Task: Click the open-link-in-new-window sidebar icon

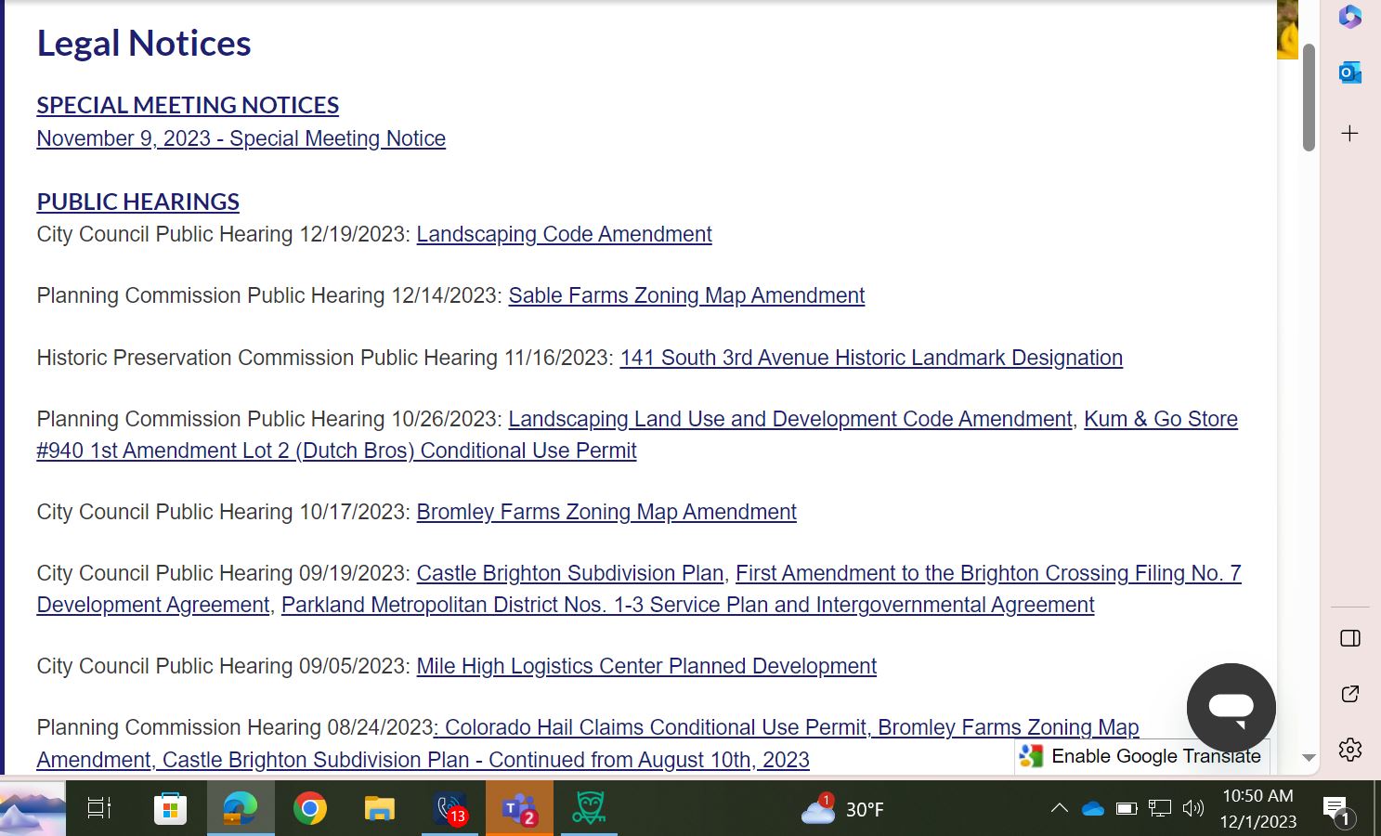Action: pos(1349,694)
